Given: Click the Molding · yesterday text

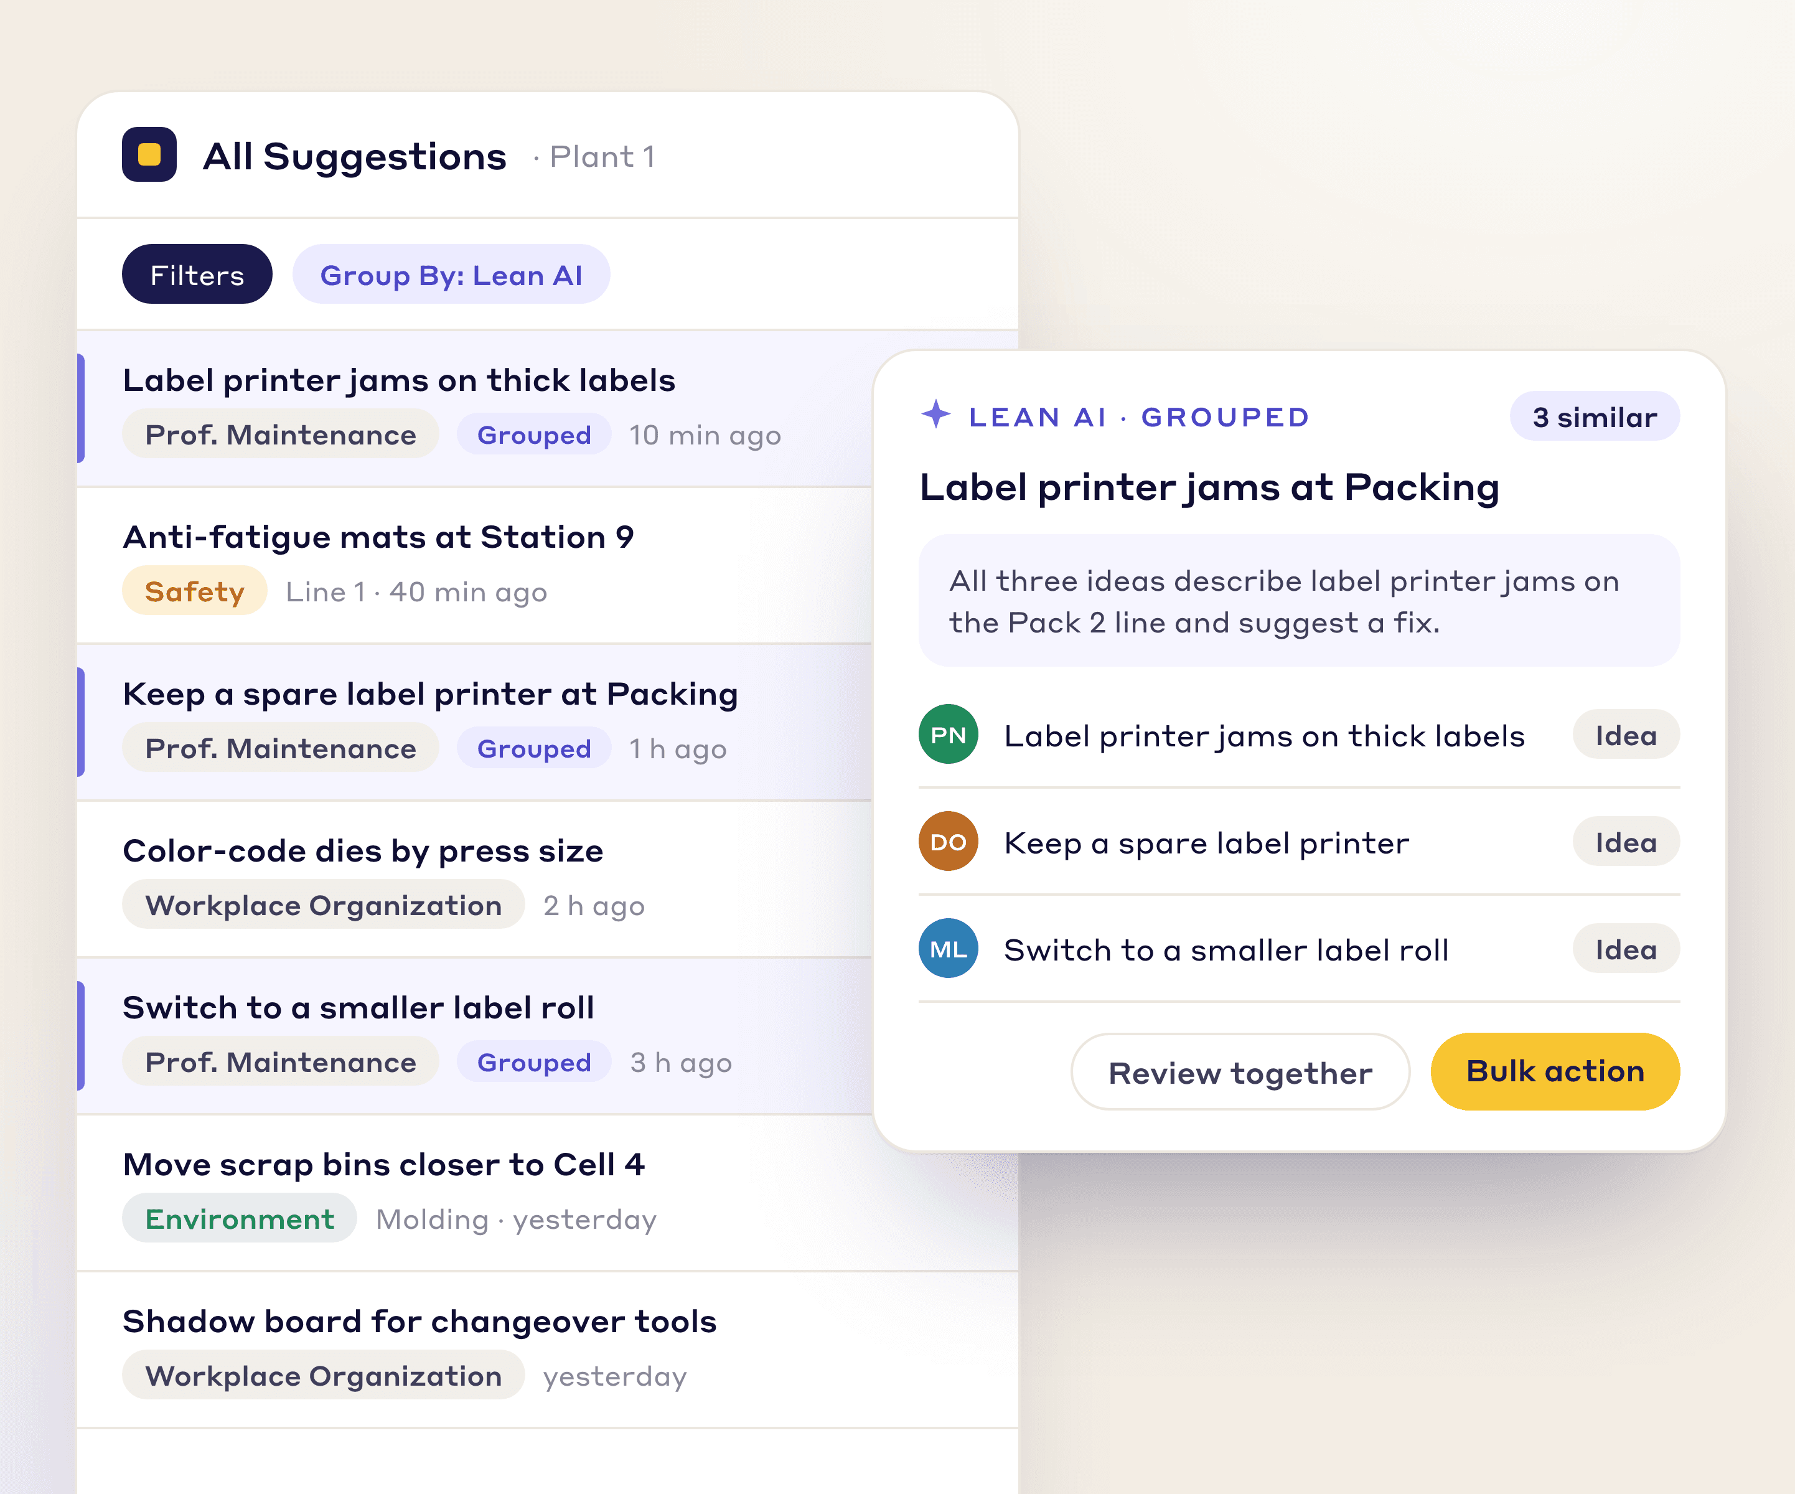Looking at the screenshot, I should pos(516,1219).
